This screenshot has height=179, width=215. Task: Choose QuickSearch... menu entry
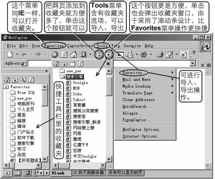[145, 106]
